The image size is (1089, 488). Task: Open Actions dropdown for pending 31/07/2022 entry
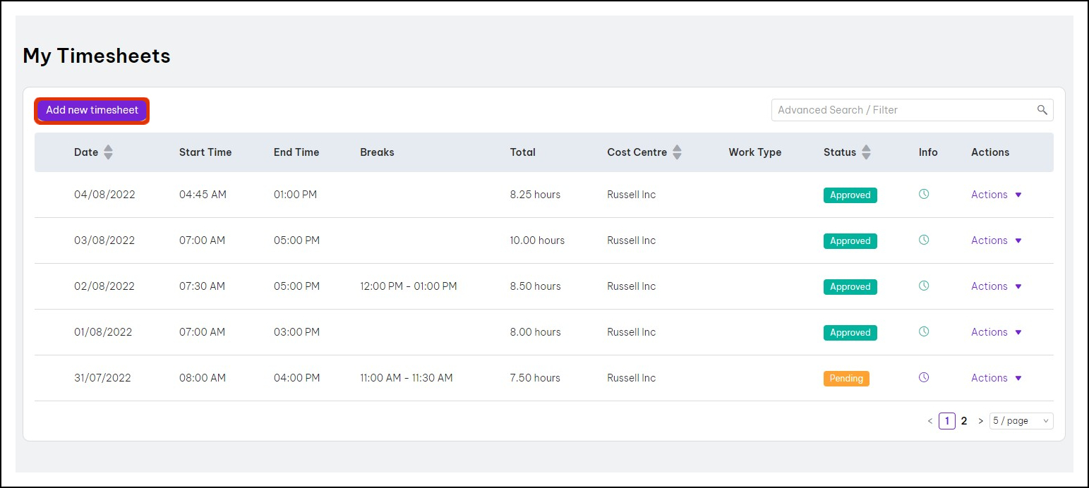coord(996,378)
